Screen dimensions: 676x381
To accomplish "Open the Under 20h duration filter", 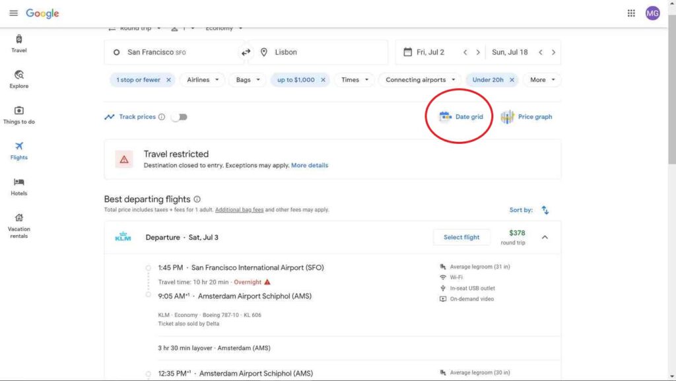I will point(488,80).
